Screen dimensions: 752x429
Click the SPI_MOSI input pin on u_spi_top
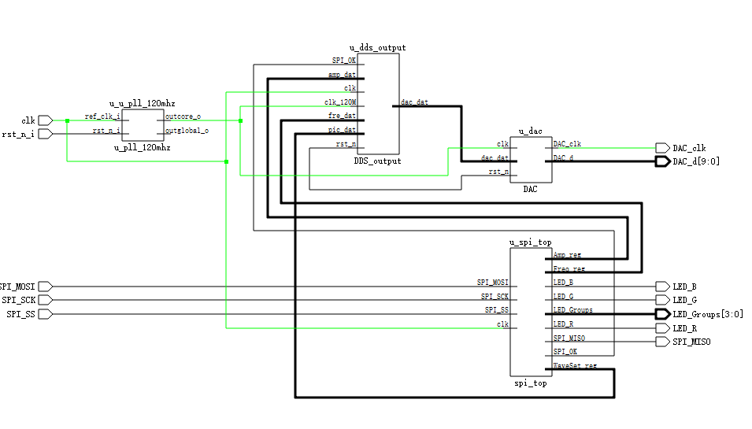(493, 283)
